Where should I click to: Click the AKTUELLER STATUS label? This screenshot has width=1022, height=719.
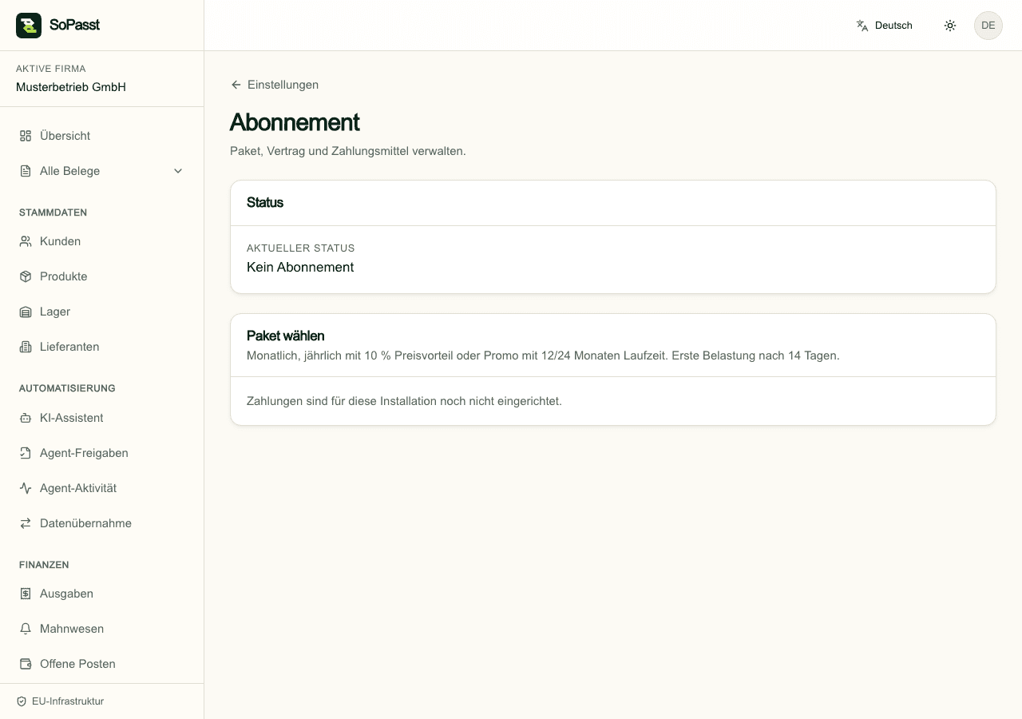(301, 248)
